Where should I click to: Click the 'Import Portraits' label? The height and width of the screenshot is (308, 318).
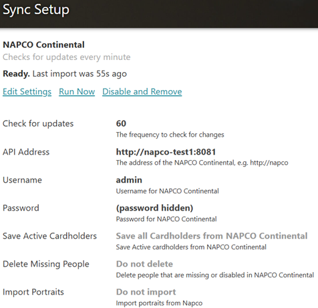(x=33, y=292)
